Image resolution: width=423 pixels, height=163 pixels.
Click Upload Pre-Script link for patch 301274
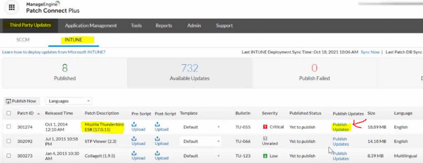tap(138, 129)
